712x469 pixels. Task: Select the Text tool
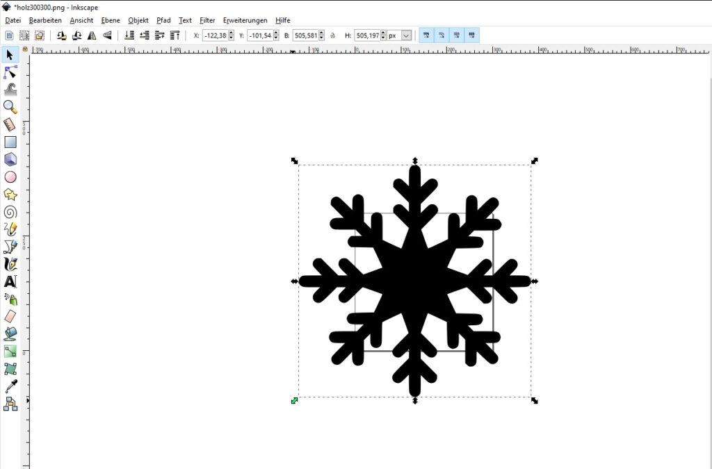tap(10, 281)
